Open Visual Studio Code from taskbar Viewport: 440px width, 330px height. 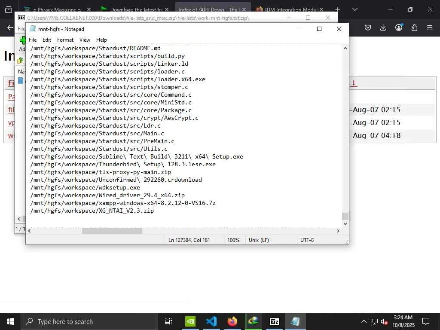point(211,321)
